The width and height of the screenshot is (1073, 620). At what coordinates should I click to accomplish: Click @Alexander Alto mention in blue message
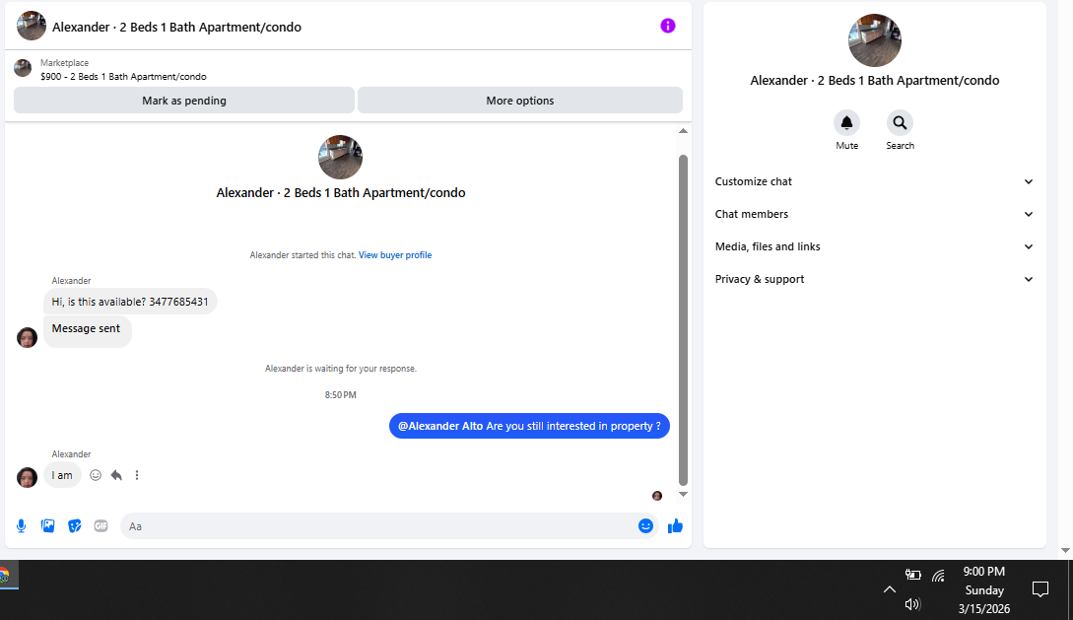coord(440,426)
